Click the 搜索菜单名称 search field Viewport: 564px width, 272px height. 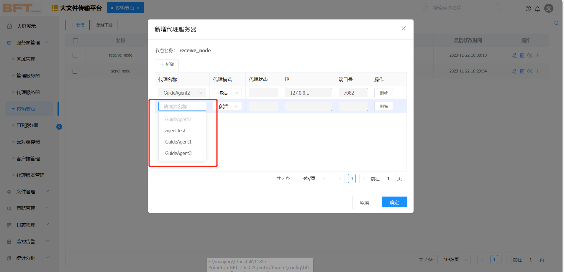463,8
